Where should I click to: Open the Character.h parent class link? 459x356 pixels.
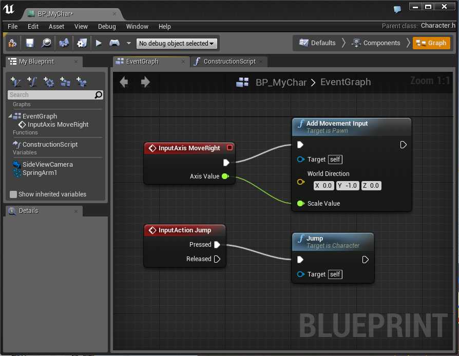pos(438,26)
